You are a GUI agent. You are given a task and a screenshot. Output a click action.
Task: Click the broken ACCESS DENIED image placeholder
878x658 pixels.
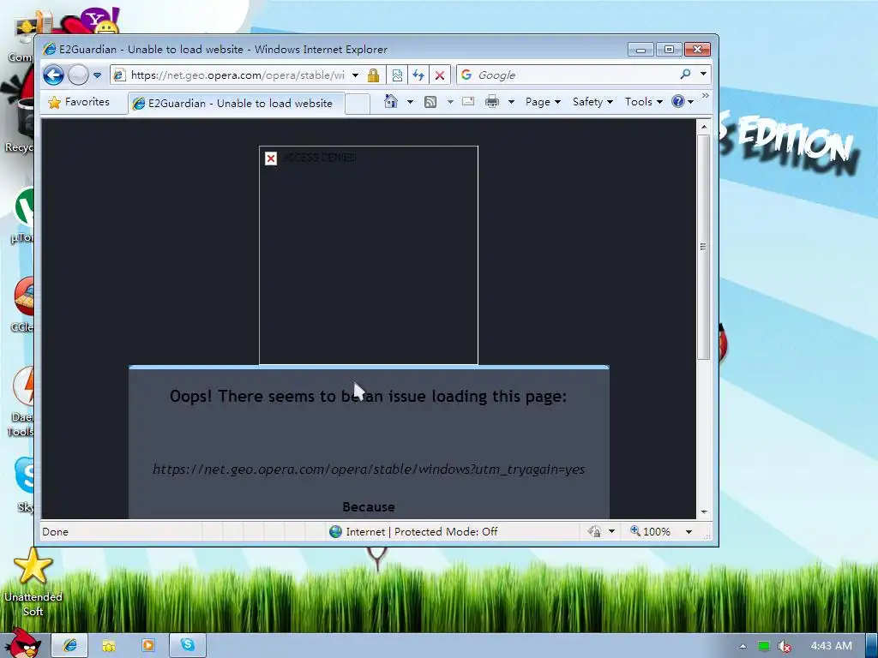click(369, 255)
